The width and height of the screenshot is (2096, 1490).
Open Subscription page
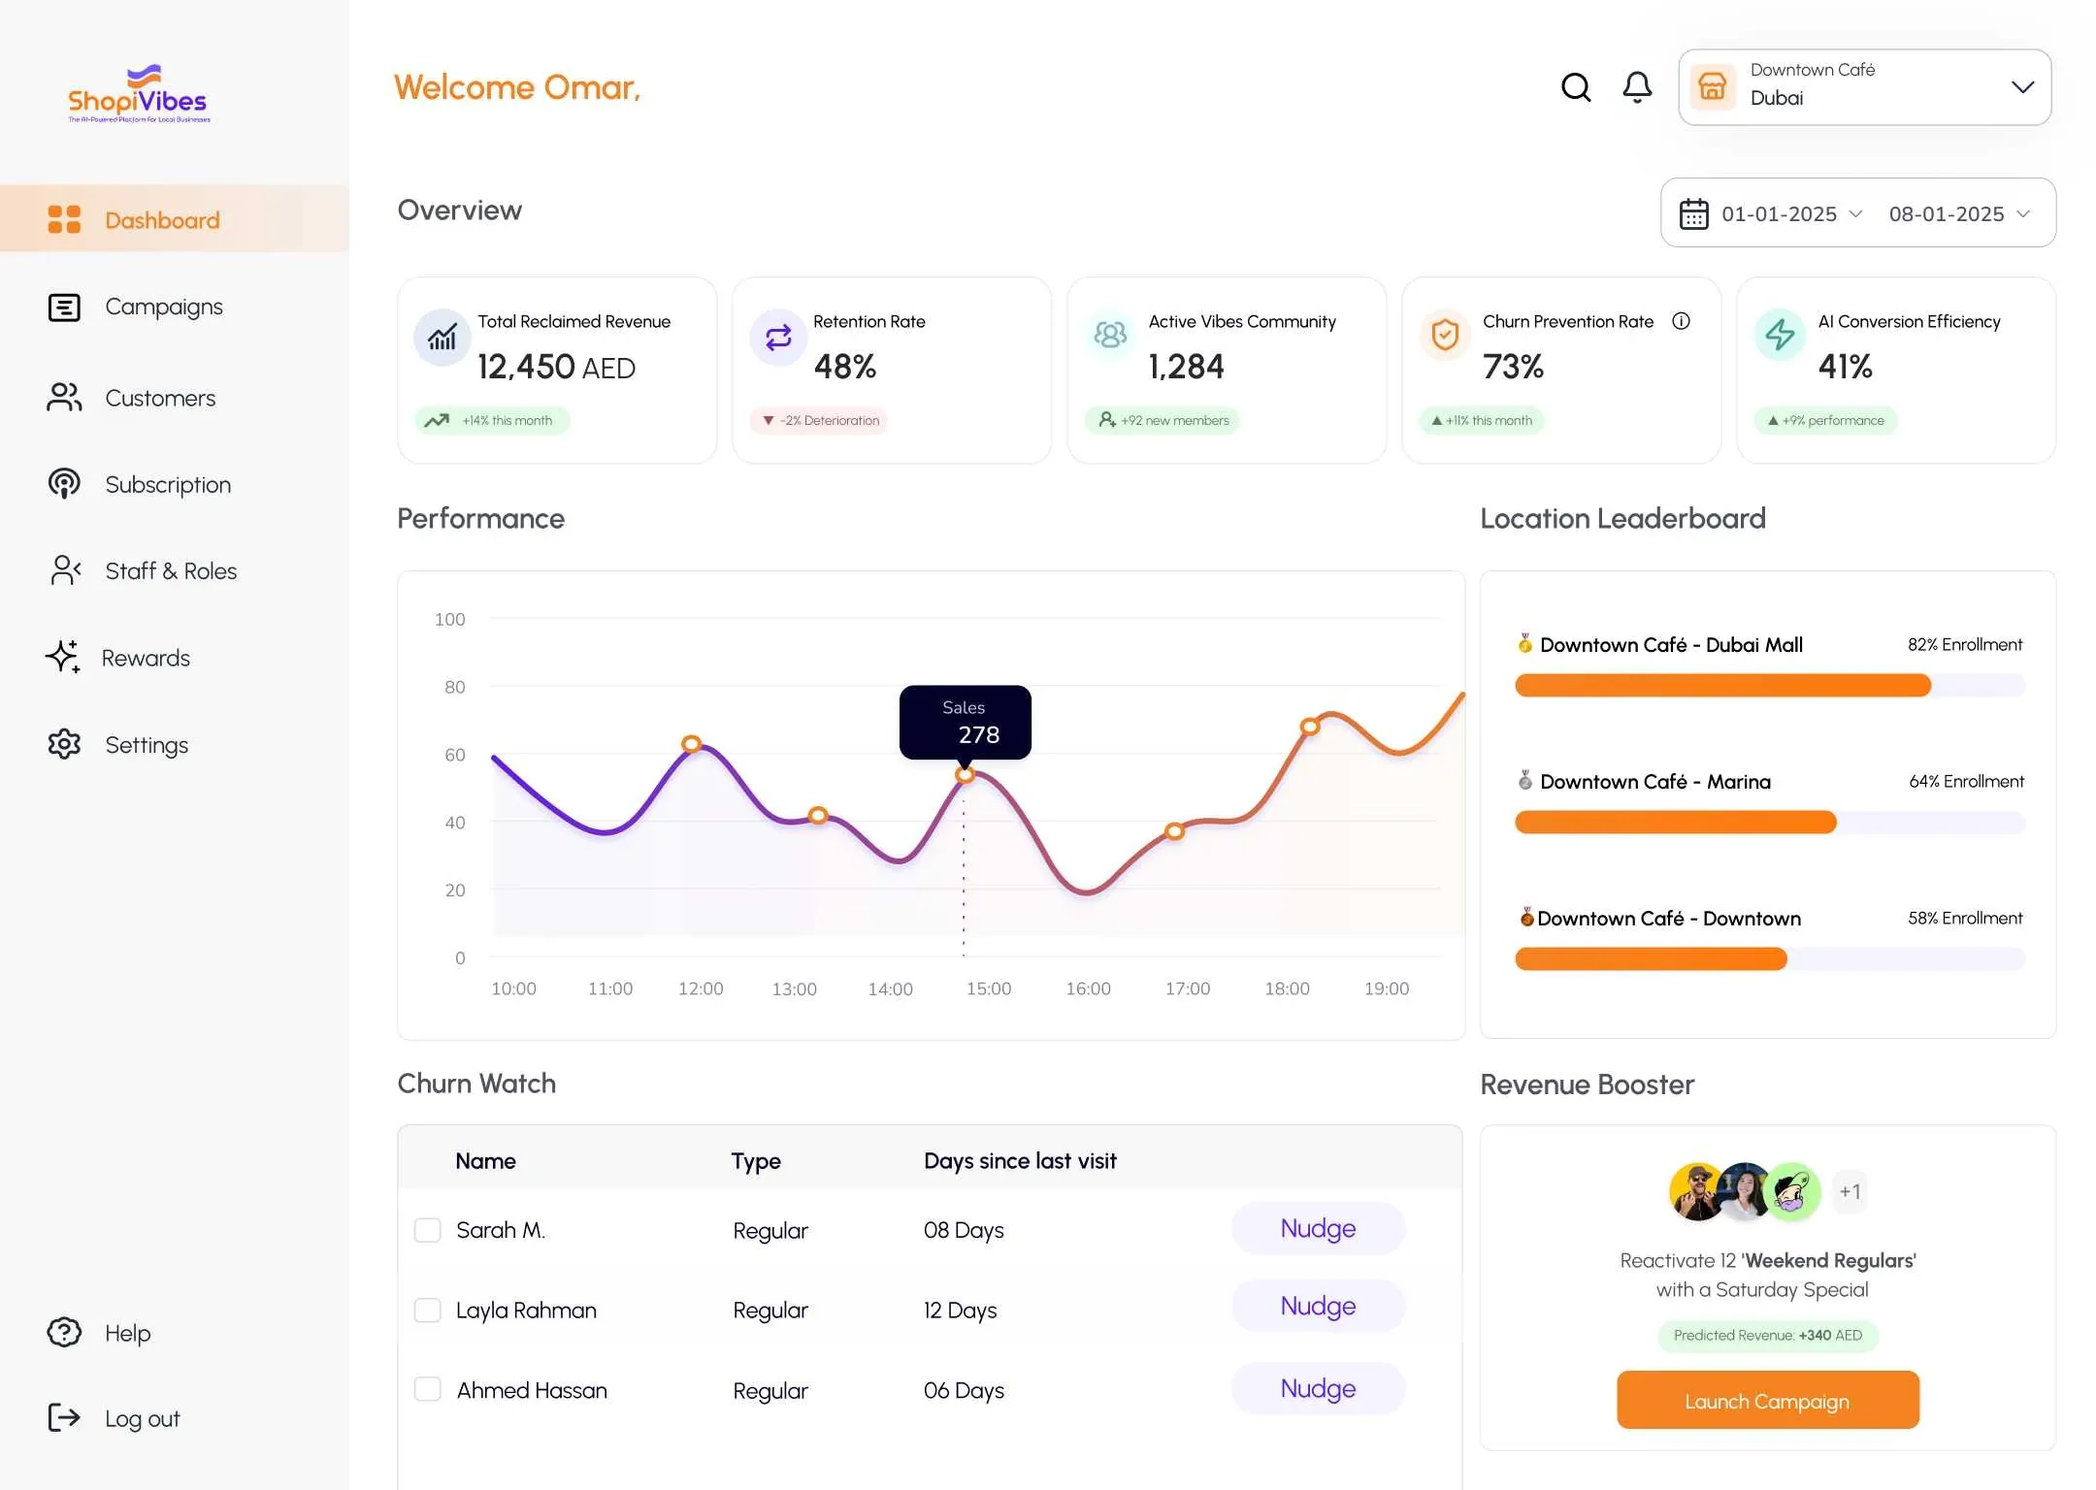[168, 484]
